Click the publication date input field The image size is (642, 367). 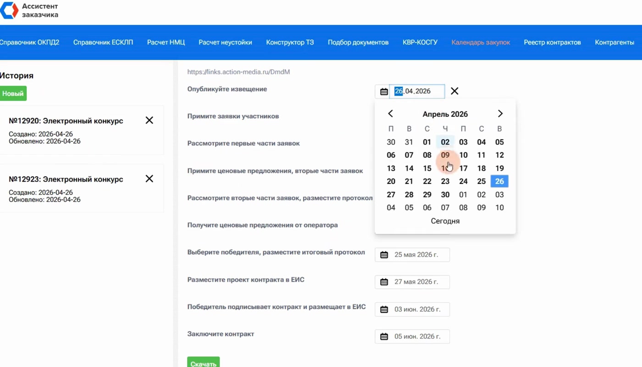[x=417, y=91]
